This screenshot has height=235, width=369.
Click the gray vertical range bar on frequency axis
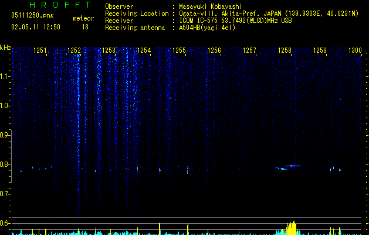pyautogui.click(x=12, y=156)
